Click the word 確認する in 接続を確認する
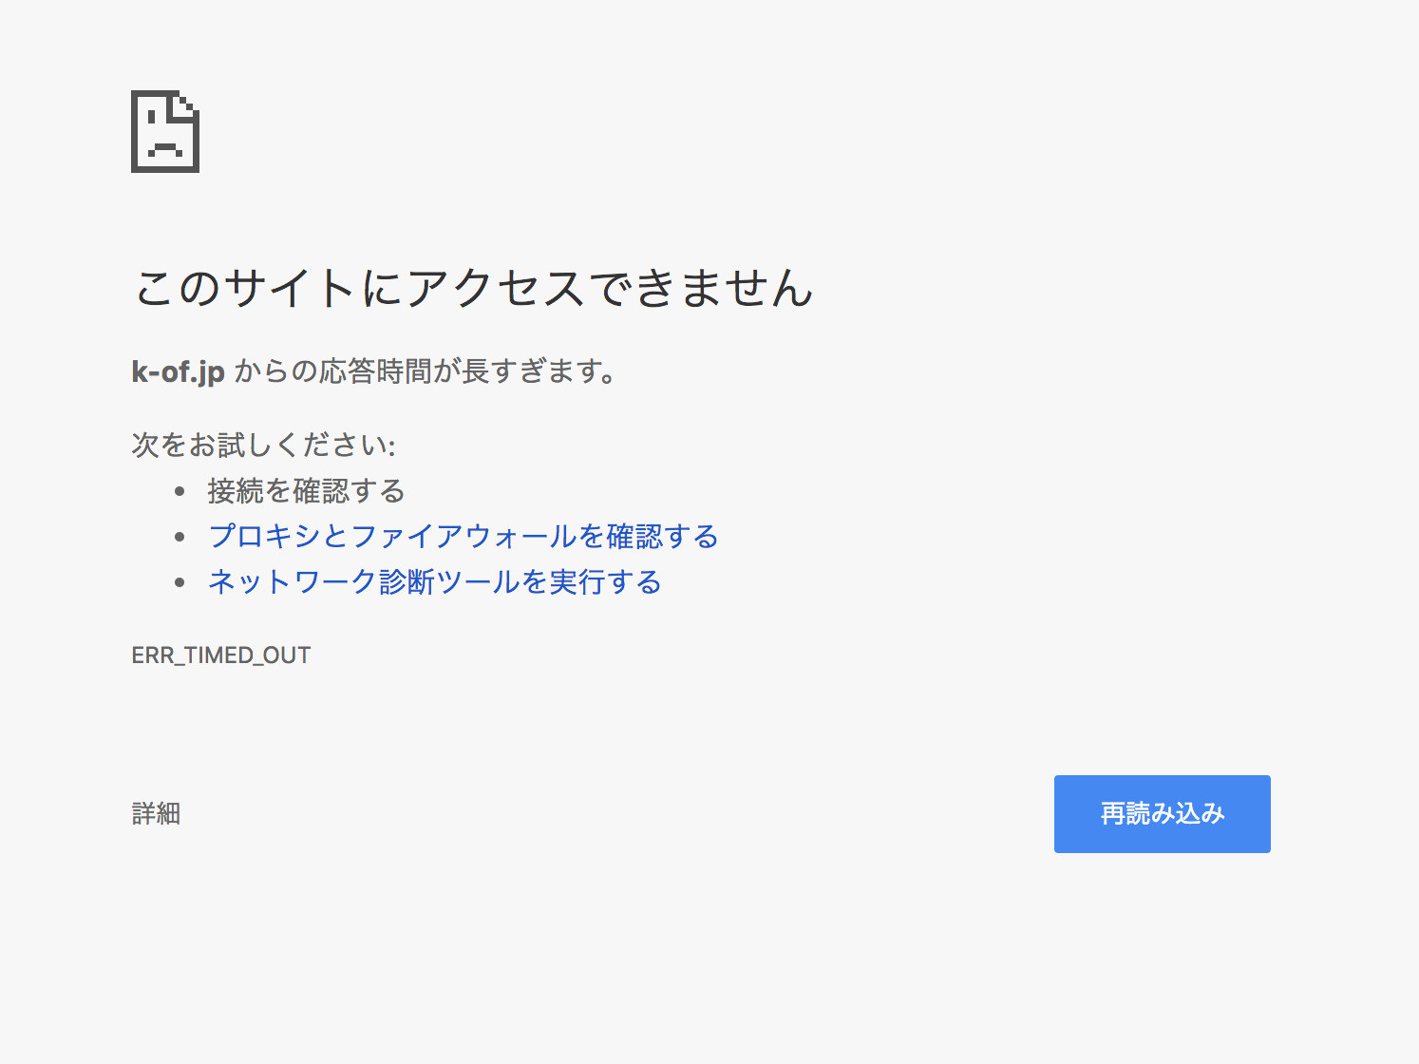This screenshot has height=1064, width=1419. pyautogui.click(x=349, y=491)
